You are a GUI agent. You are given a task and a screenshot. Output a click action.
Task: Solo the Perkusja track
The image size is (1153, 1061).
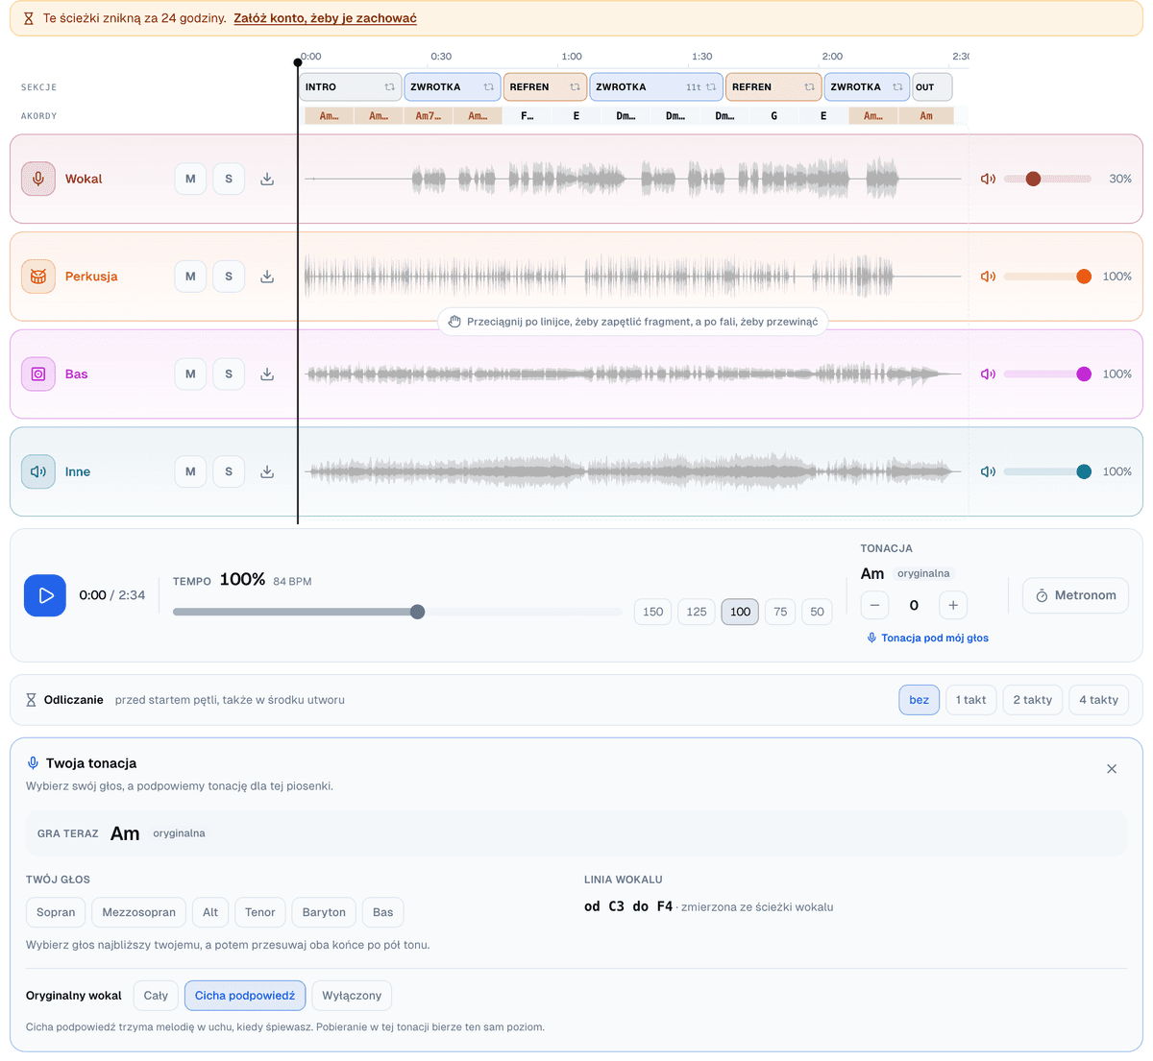pyautogui.click(x=229, y=277)
